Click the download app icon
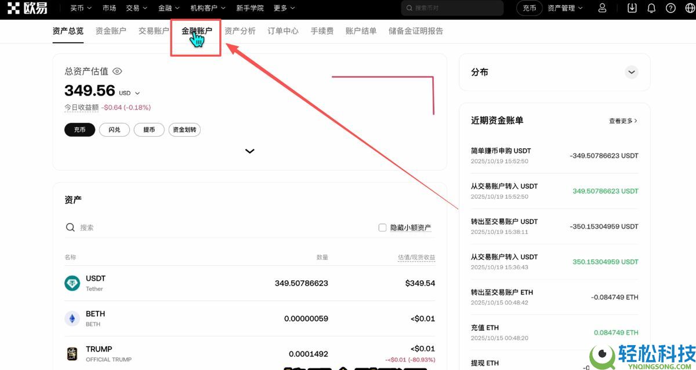The width and height of the screenshot is (696, 370). click(x=632, y=8)
